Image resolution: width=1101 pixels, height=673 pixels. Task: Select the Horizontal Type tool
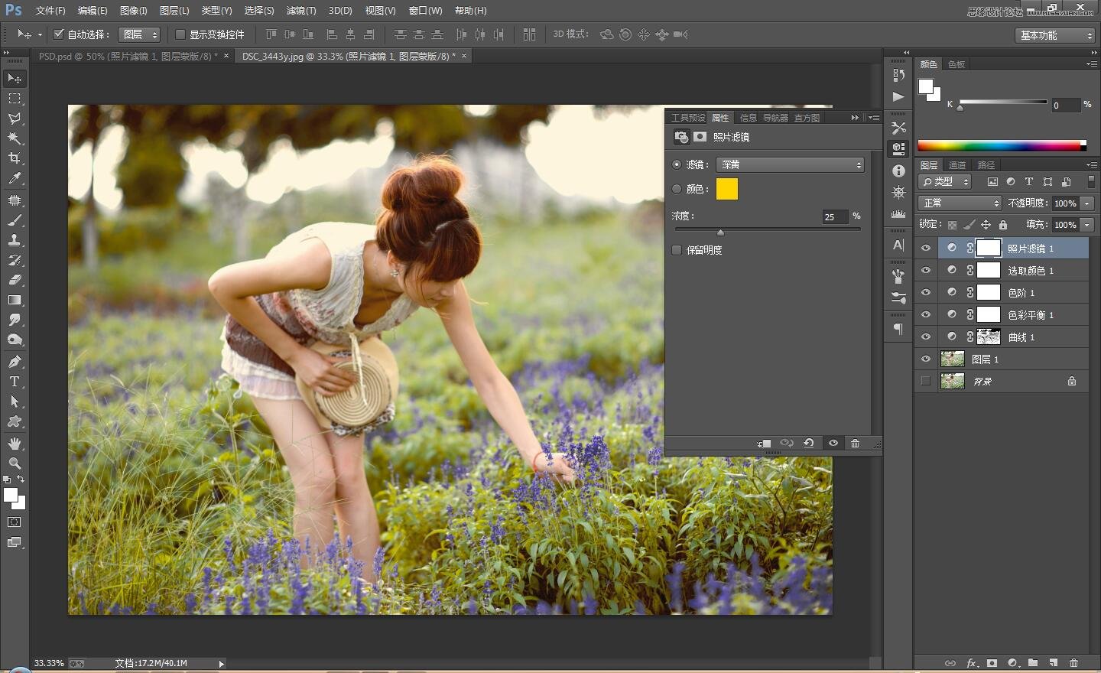(x=15, y=381)
